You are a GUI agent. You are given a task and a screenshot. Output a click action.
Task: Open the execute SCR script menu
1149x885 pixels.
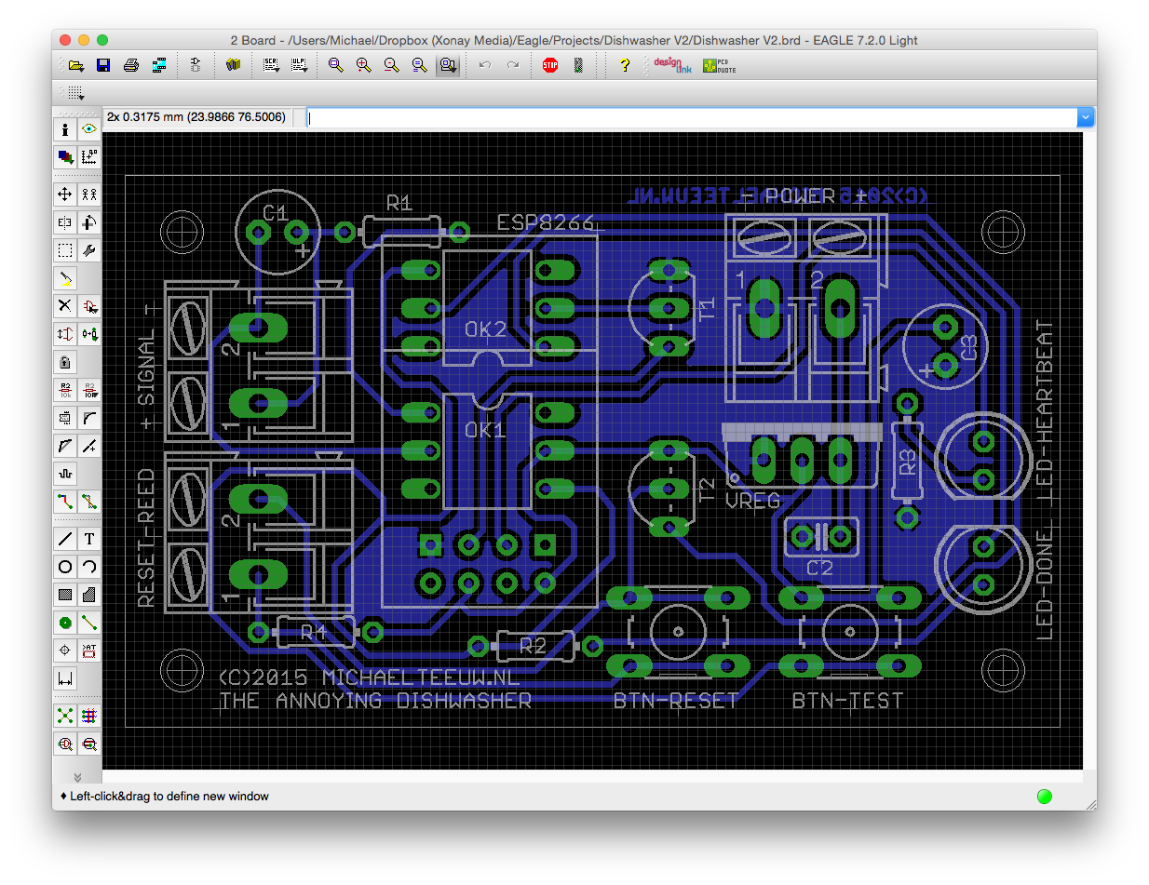click(271, 65)
